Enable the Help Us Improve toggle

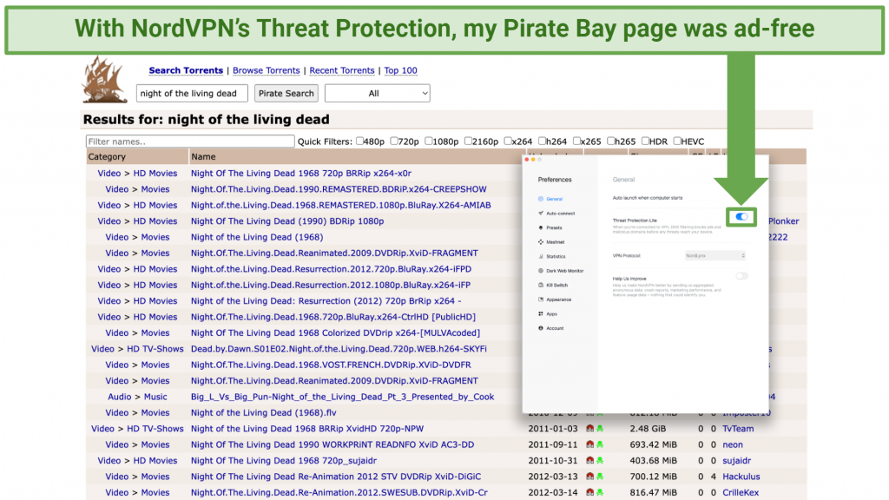[x=742, y=275]
